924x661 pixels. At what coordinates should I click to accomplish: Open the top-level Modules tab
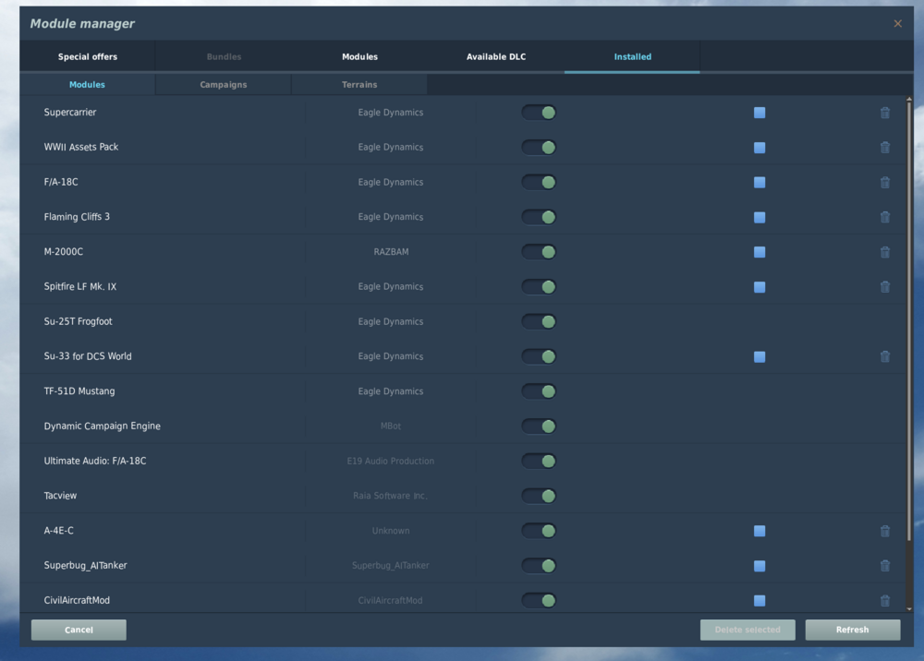[x=359, y=56]
